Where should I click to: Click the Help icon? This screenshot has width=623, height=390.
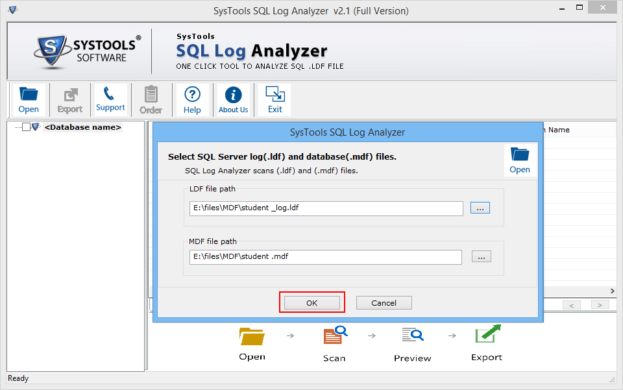pos(193,99)
